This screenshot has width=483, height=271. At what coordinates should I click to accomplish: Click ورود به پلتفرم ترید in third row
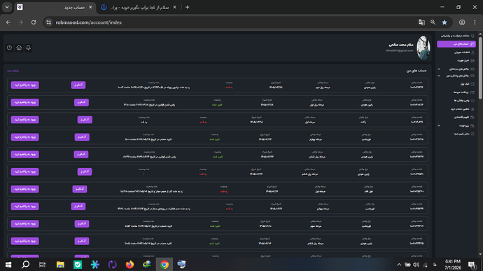coord(25,120)
